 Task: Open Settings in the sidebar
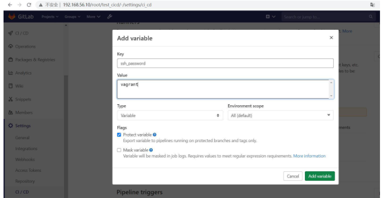[23, 125]
